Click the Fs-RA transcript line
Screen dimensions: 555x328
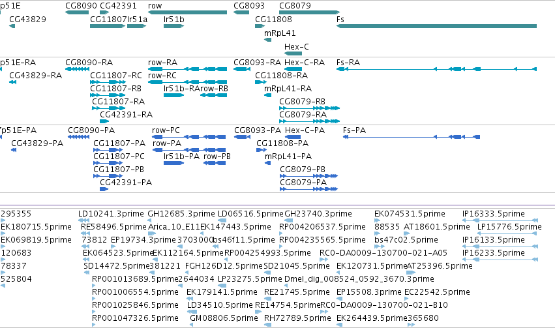pyautogui.click(x=436, y=69)
